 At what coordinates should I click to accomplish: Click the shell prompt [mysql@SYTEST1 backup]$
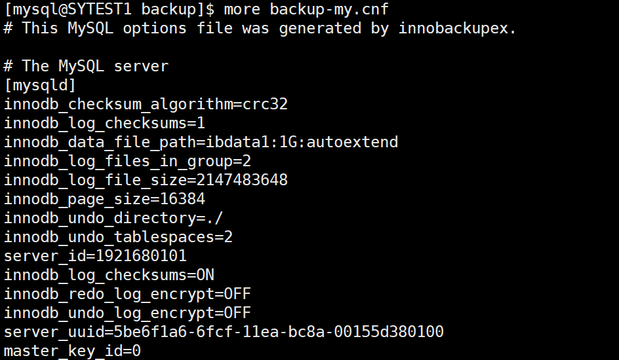pos(110,9)
